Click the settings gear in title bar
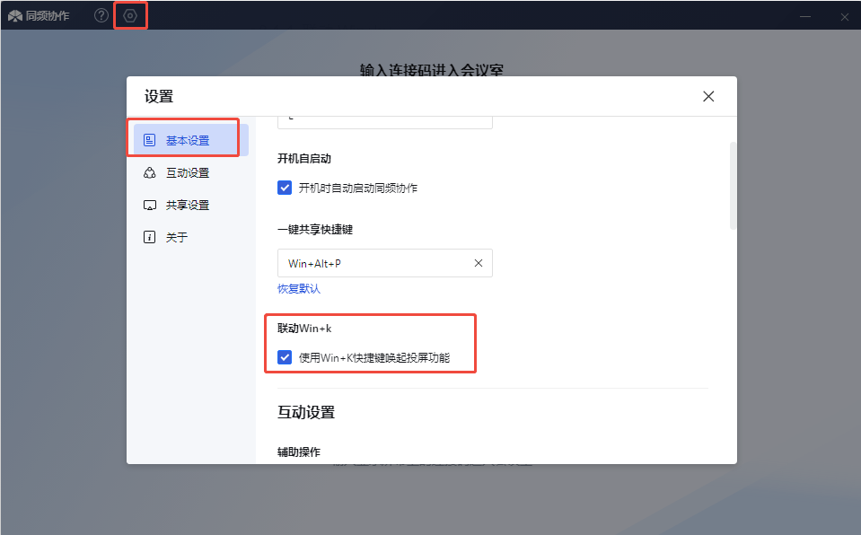 [x=130, y=16]
